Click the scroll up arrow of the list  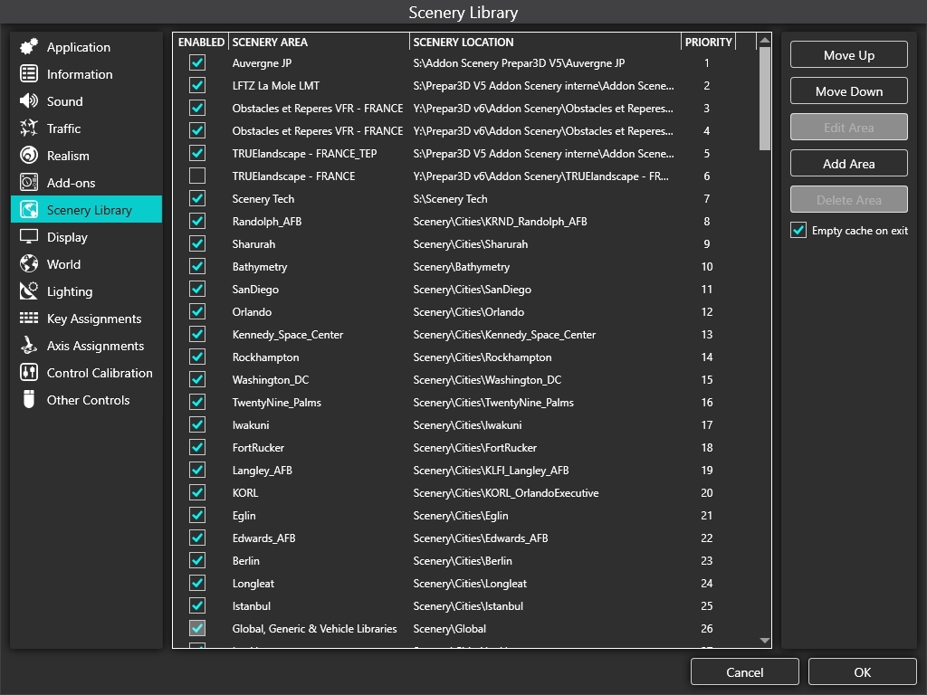[x=764, y=40]
